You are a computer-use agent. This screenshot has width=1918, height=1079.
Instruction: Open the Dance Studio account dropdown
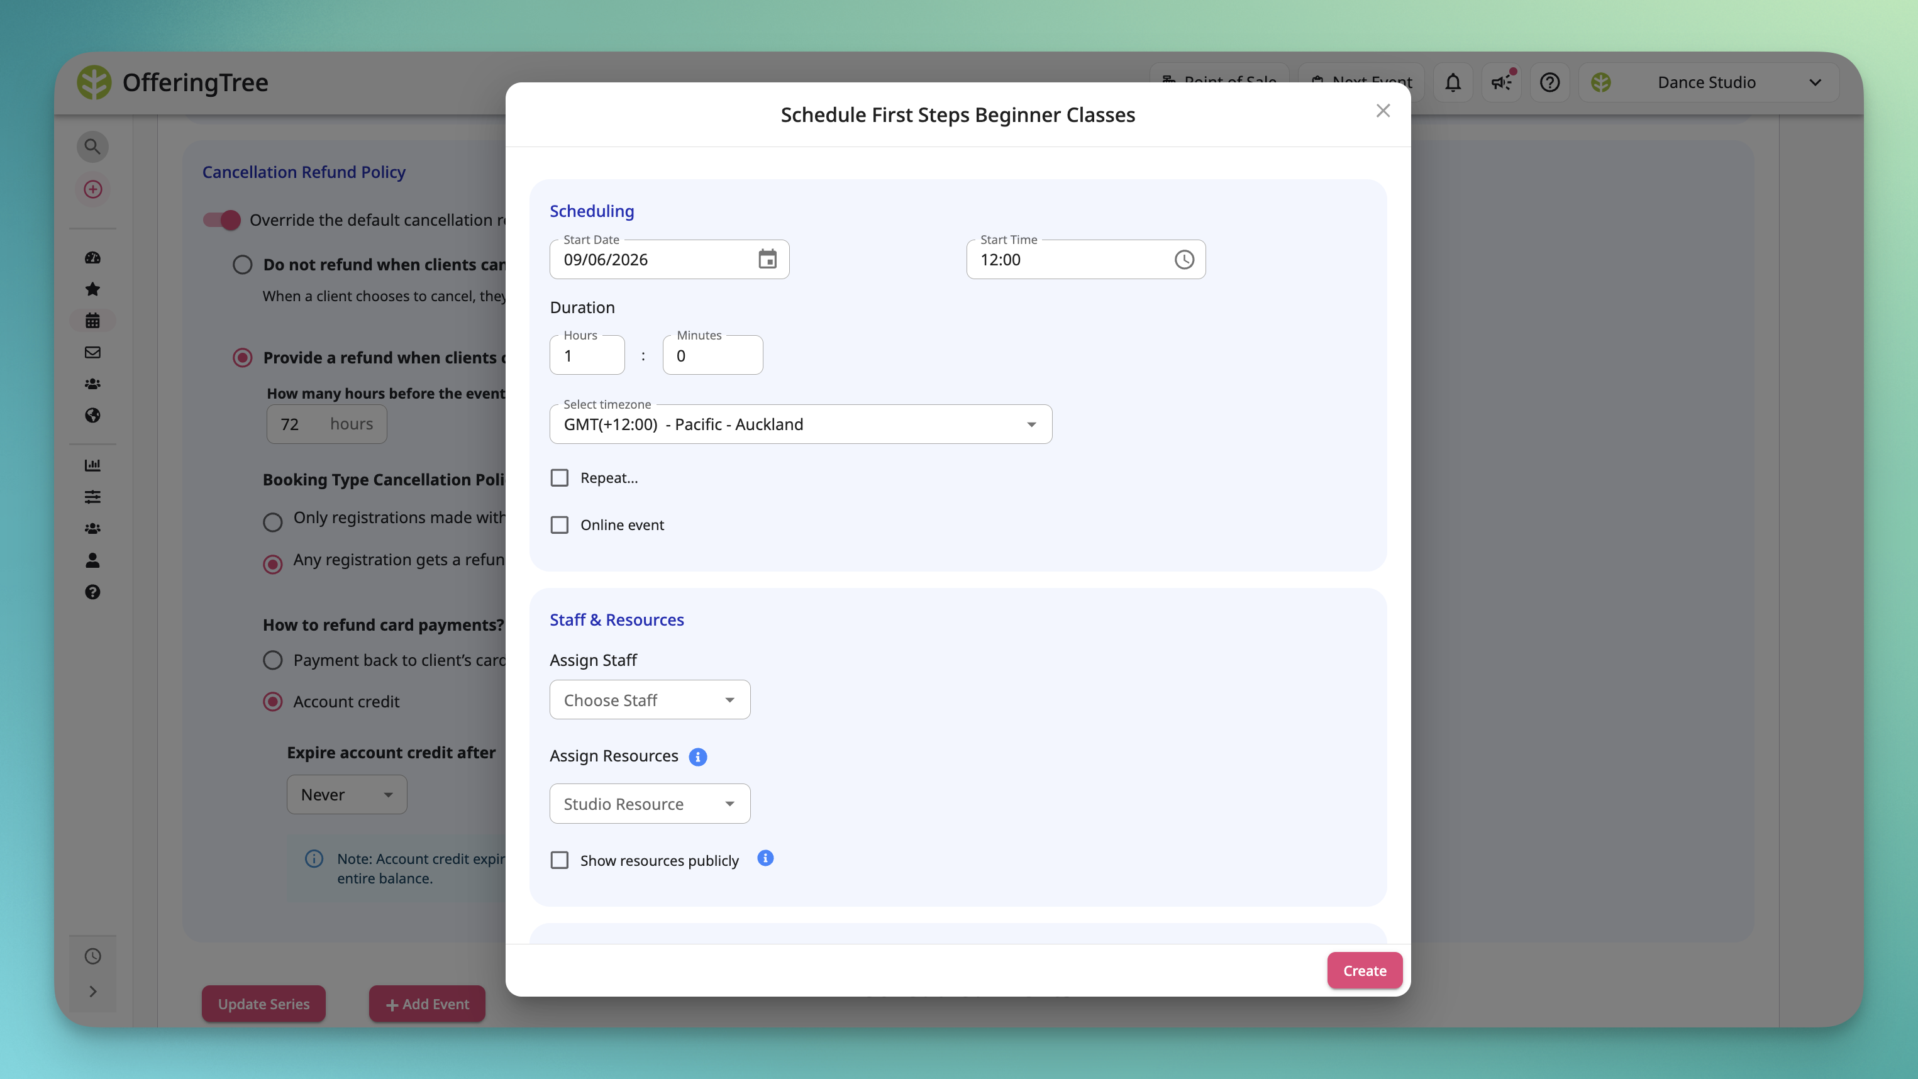coord(1708,82)
